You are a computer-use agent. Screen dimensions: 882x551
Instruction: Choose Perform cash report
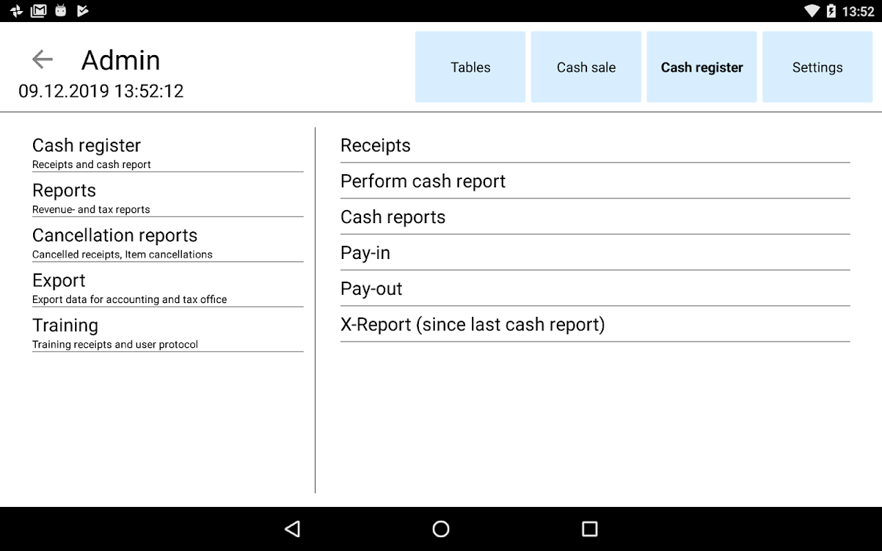[x=595, y=181]
